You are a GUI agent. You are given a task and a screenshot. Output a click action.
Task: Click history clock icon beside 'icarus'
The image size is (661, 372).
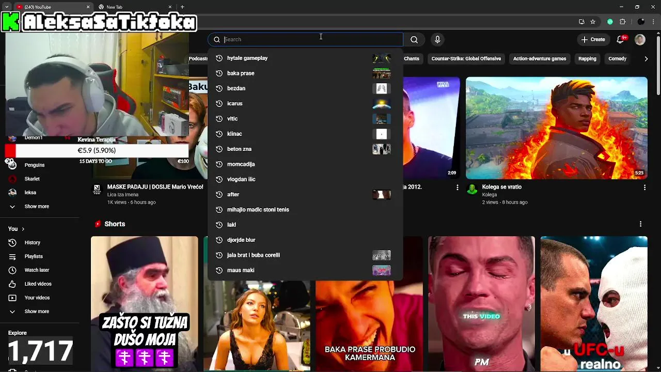219,103
